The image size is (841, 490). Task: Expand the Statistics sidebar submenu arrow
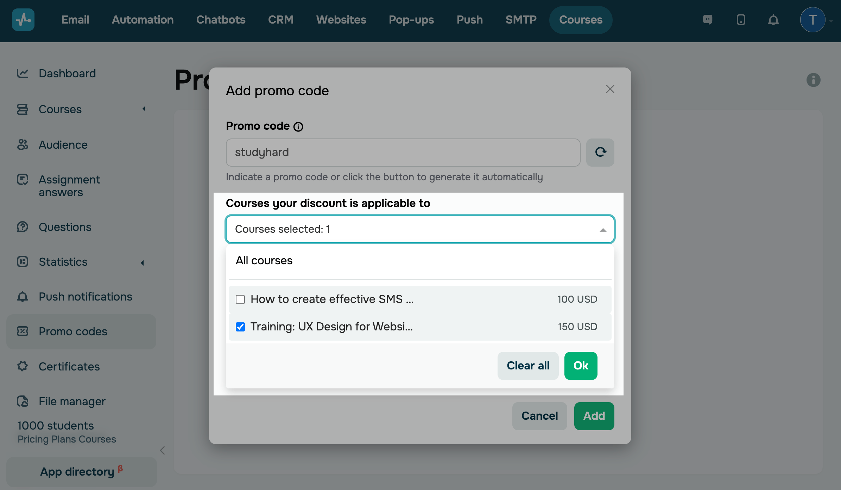coord(143,263)
